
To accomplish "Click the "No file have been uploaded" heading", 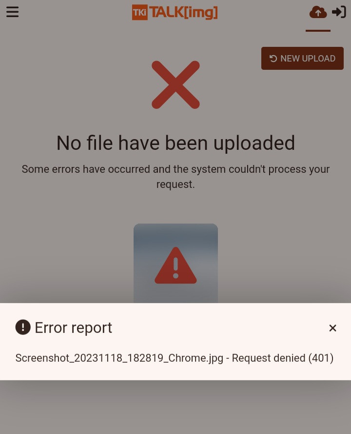I will tap(175, 143).
